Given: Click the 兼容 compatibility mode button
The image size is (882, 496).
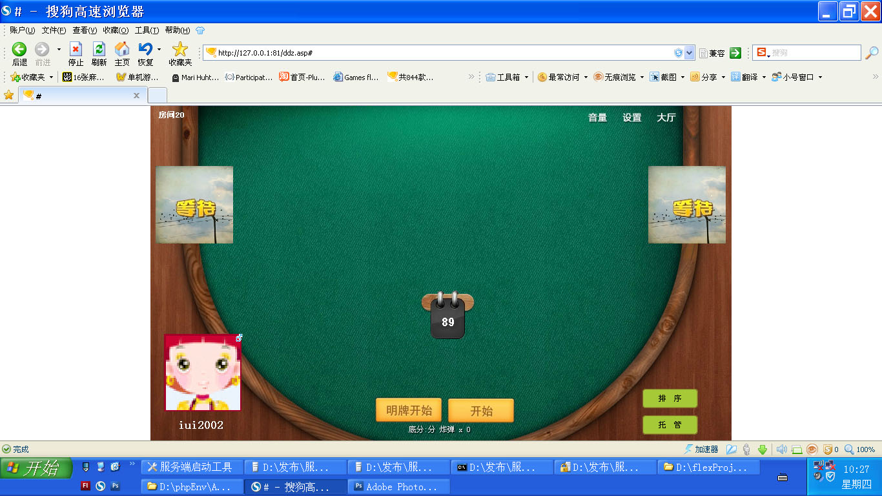Looking at the screenshot, I should coord(712,53).
